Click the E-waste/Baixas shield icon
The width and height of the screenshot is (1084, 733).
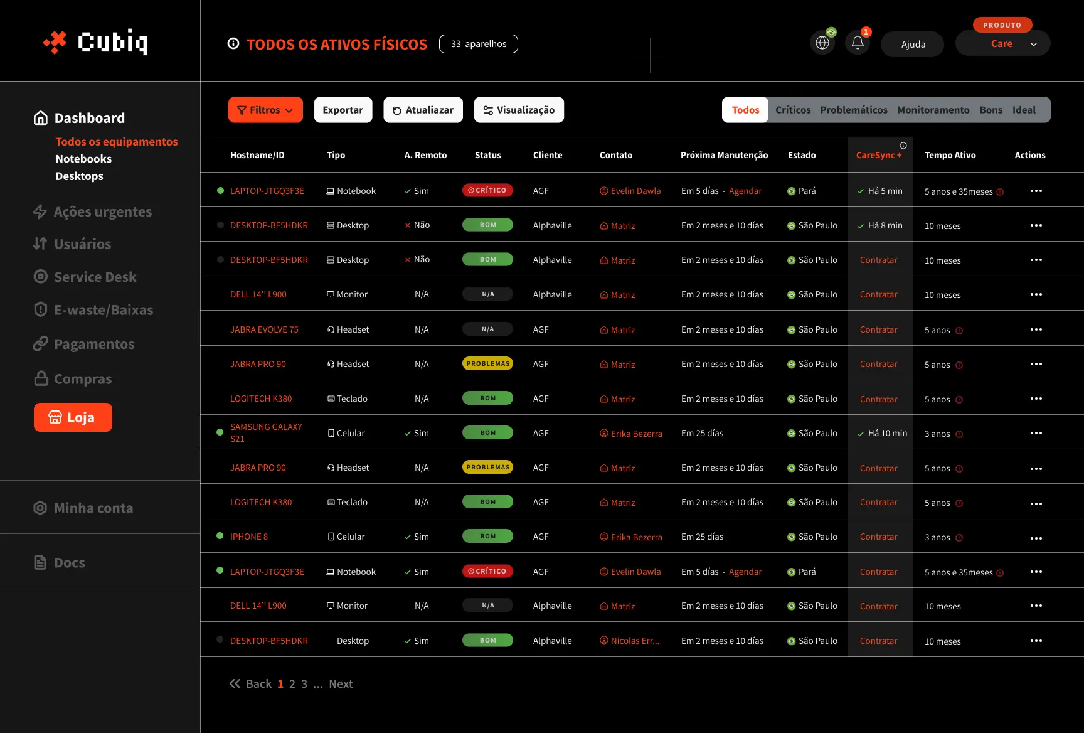coord(40,309)
